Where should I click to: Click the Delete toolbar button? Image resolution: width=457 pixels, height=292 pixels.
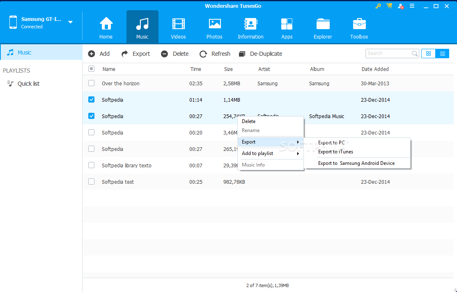[x=175, y=54]
